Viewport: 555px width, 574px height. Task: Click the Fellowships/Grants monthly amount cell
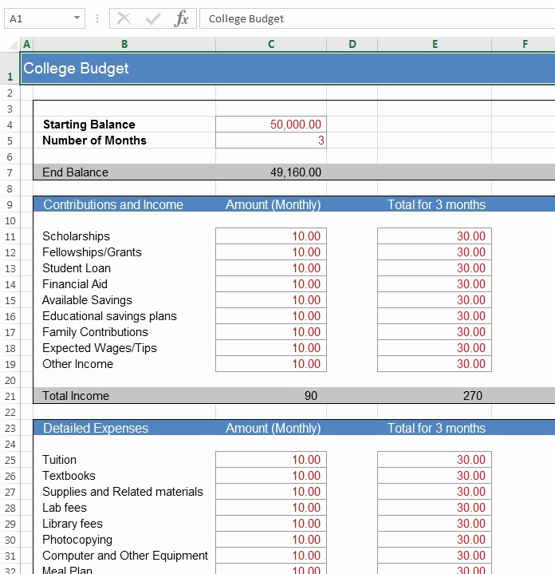click(271, 252)
